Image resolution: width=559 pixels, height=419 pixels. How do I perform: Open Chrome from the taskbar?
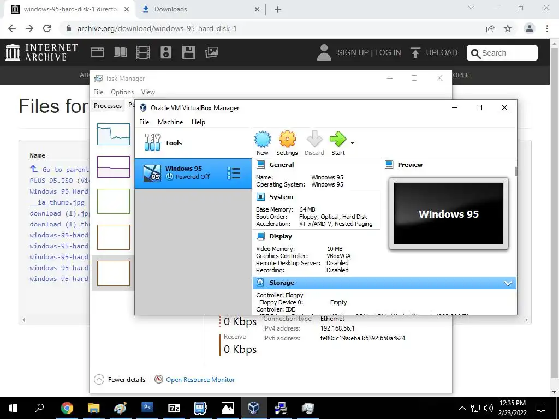click(67, 408)
